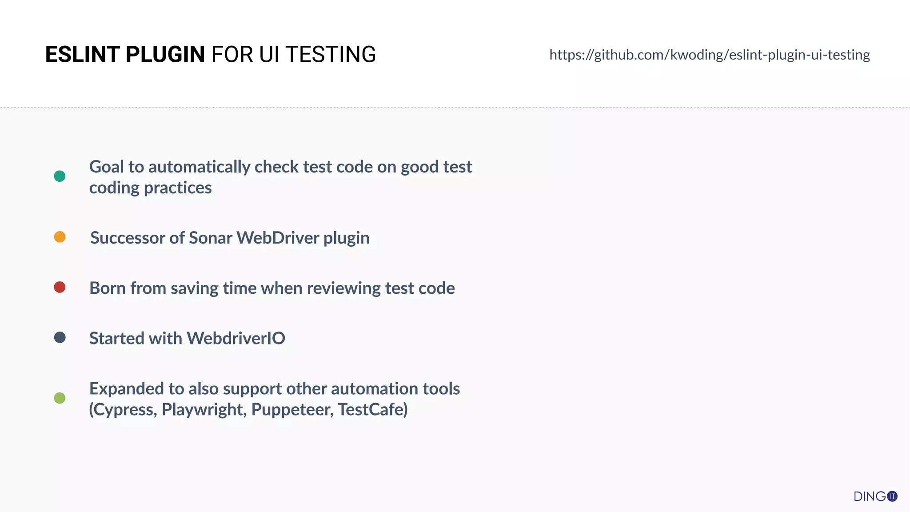The width and height of the screenshot is (910, 512).
Task: Click the coding practices text on second line
Action: [150, 188]
